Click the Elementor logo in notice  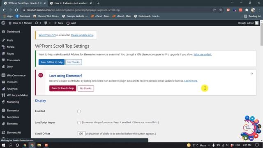coord(41,75)
